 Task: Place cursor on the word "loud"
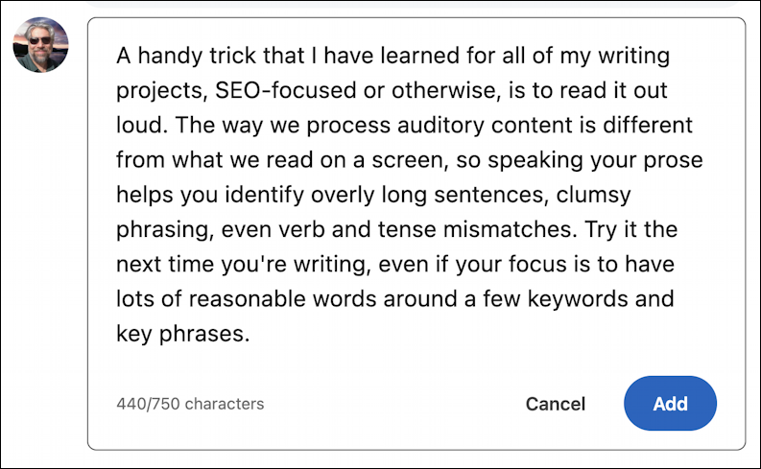[135, 126]
